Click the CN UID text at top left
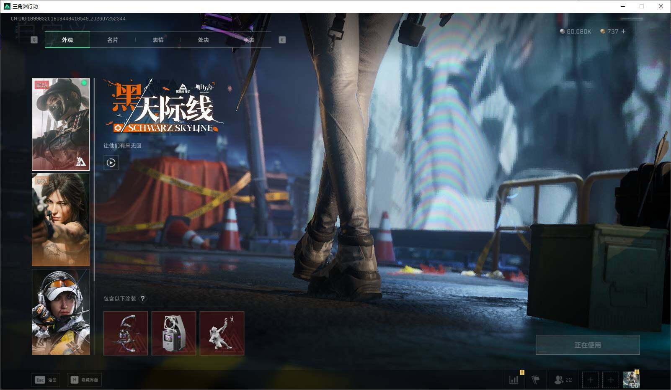This screenshot has height=390, width=671. 68,18
